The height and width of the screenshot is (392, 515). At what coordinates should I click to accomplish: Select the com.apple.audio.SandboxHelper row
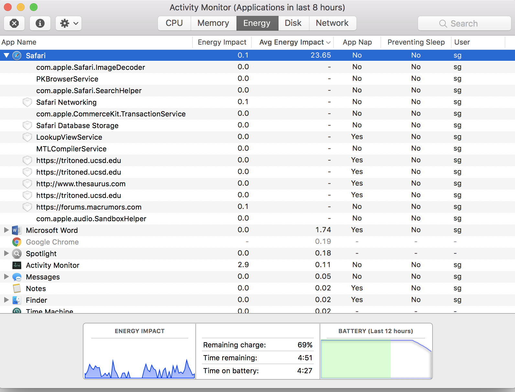coord(257,219)
